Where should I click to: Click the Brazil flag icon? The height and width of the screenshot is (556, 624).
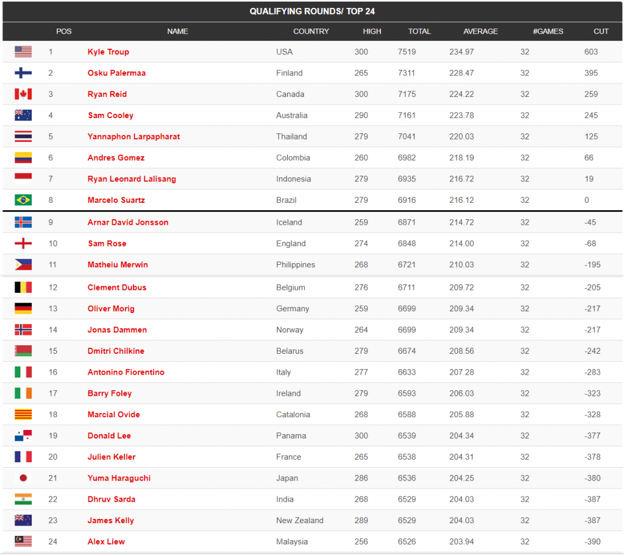click(23, 200)
